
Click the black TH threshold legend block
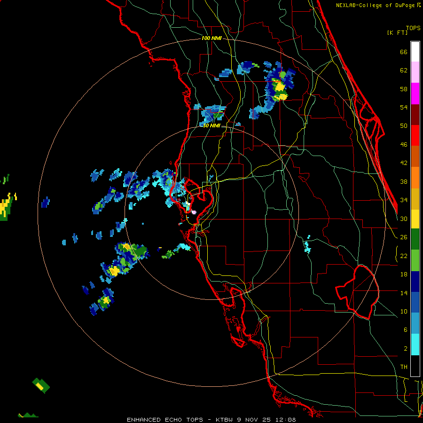(415, 366)
